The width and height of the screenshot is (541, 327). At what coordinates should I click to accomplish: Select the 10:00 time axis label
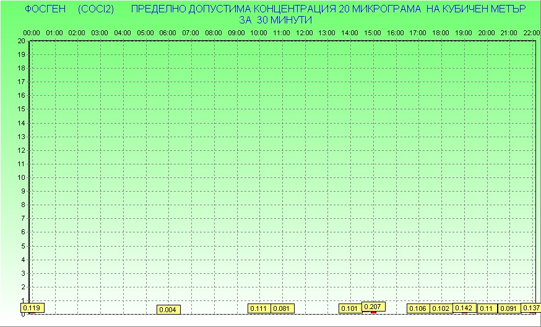point(259,32)
